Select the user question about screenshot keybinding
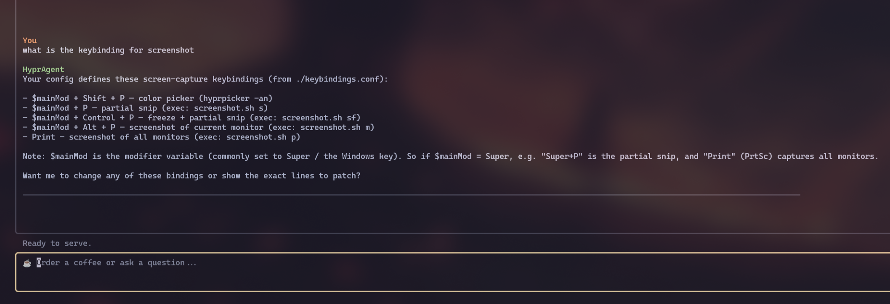The width and height of the screenshot is (890, 304). point(108,50)
